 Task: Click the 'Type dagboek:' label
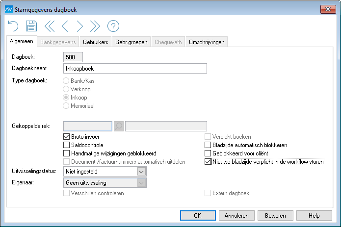click(x=29, y=80)
